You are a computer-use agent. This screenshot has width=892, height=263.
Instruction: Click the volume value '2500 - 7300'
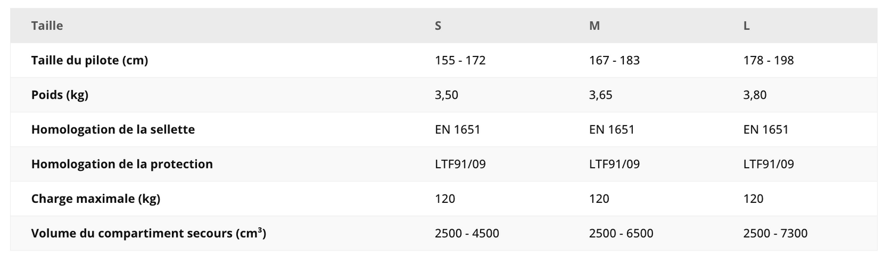point(775,233)
